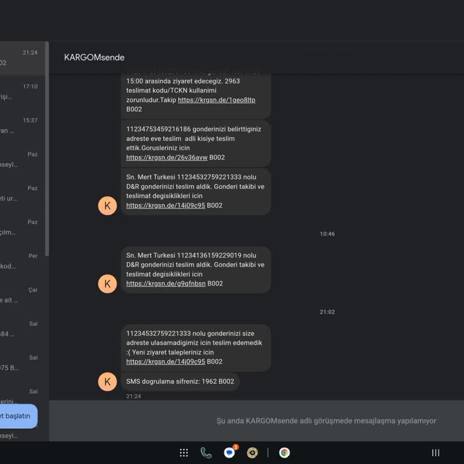The image size is (464, 464).
Task: Open Çar conversation ending ait
Action: [22, 296]
